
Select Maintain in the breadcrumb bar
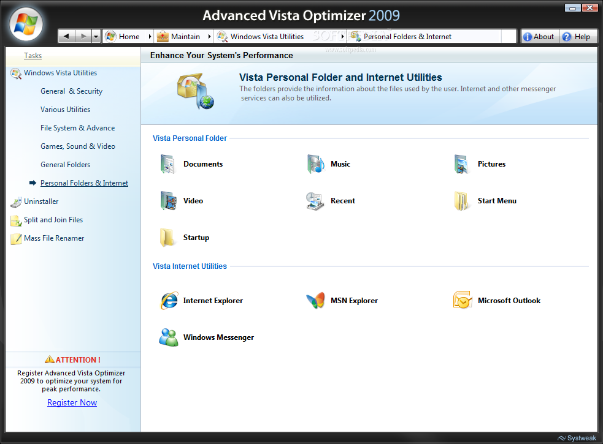click(185, 37)
